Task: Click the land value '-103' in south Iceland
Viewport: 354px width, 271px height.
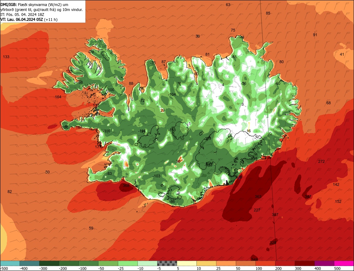Action: (x=156, y=176)
